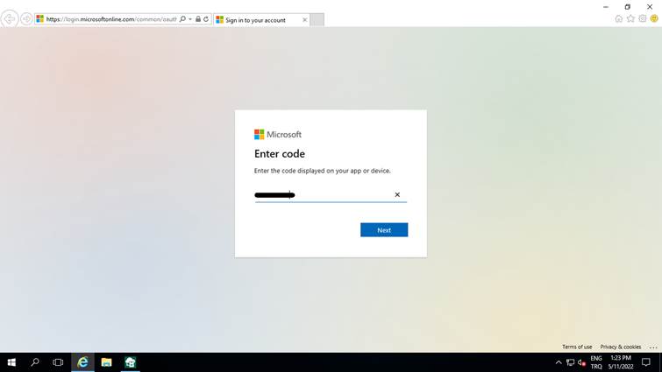Close the 'Sign in to your account' tab
Image resolution: width=662 pixels, height=372 pixels.
pyautogui.click(x=304, y=20)
